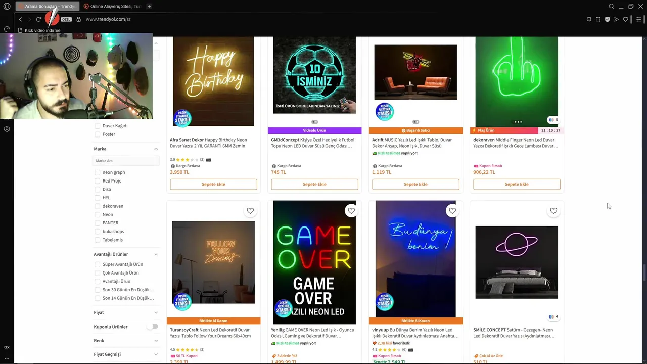Reload the page with browser refresh icon
The width and height of the screenshot is (647, 364).
pyautogui.click(x=38, y=19)
